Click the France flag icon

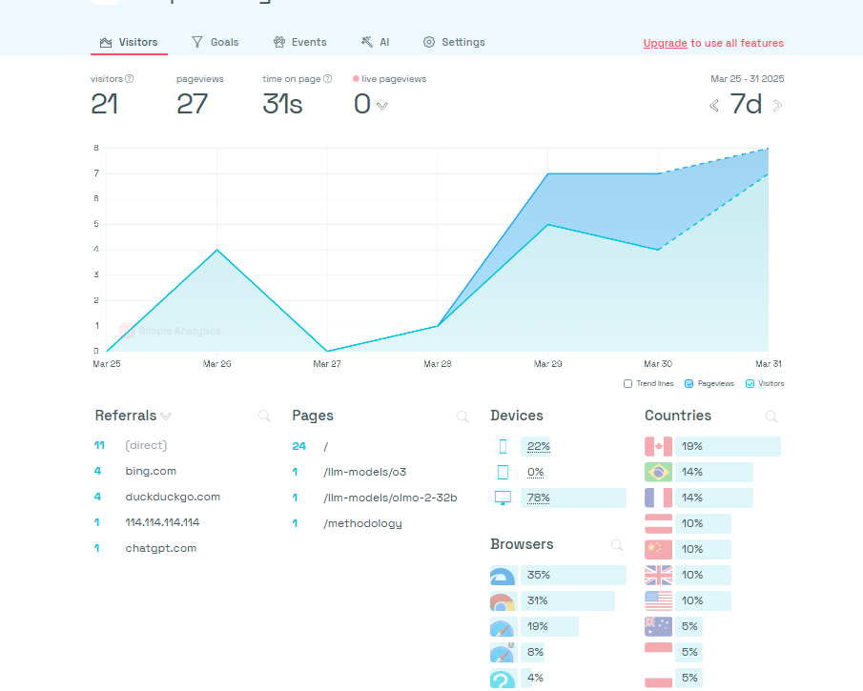658,498
